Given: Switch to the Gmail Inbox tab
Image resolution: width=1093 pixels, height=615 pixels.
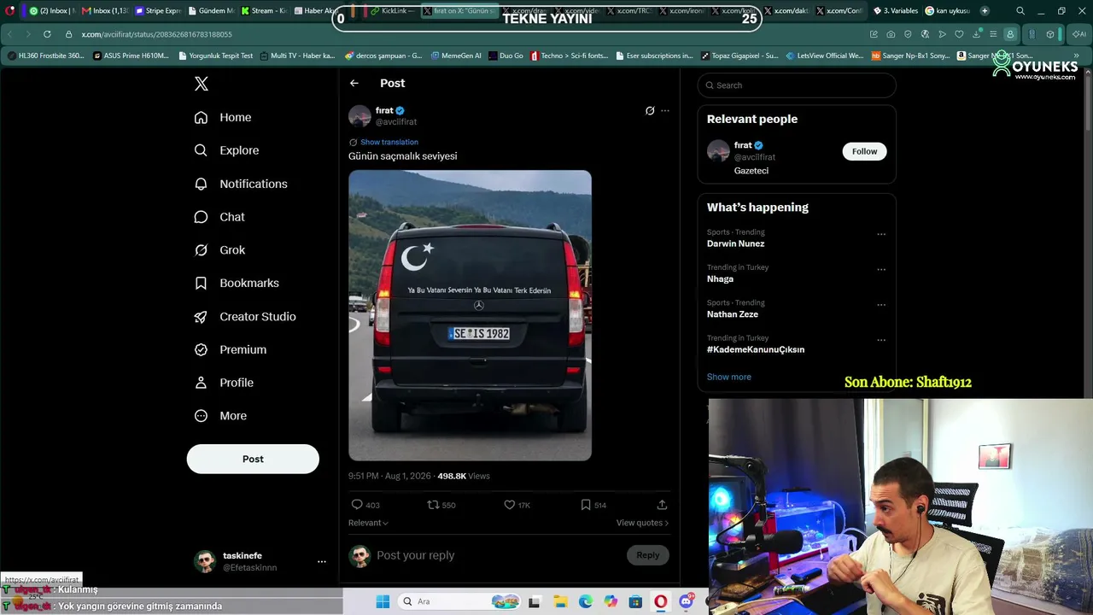Looking at the screenshot, I should (x=105, y=11).
